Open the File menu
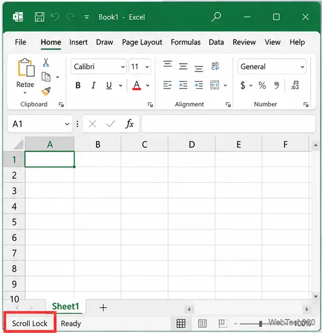This screenshot has width=322, height=333. pyautogui.click(x=20, y=42)
